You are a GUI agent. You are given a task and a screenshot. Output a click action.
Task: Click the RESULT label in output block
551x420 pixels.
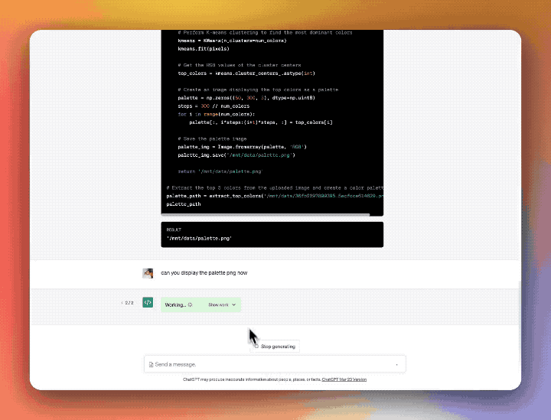click(174, 230)
